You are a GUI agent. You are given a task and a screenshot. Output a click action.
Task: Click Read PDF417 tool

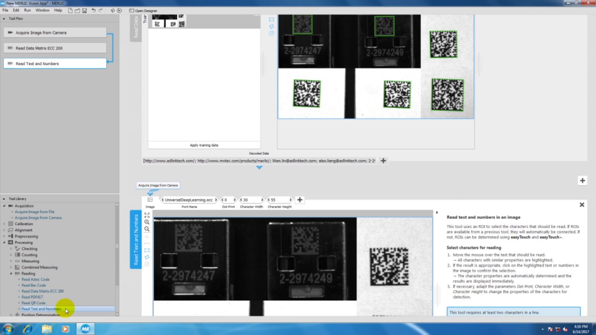(x=32, y=297)
